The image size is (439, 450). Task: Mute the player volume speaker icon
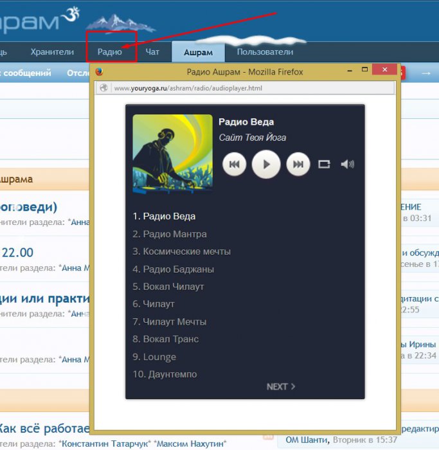click(347, 165)
